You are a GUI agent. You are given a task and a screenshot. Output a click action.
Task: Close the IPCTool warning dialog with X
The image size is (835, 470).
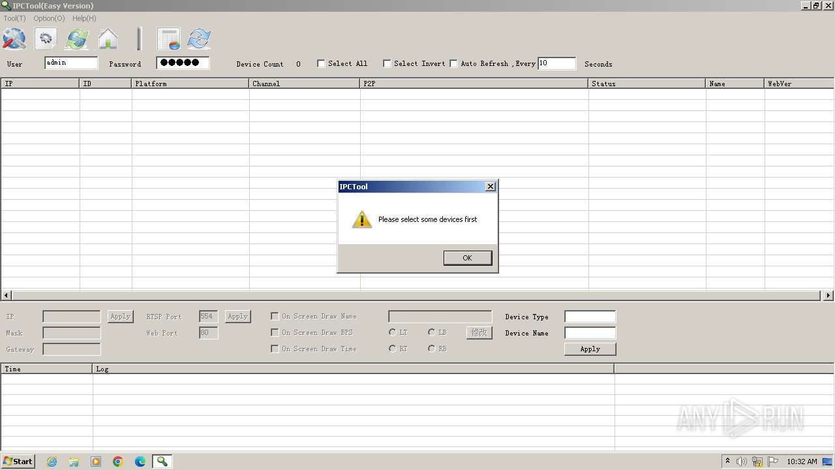491,187
